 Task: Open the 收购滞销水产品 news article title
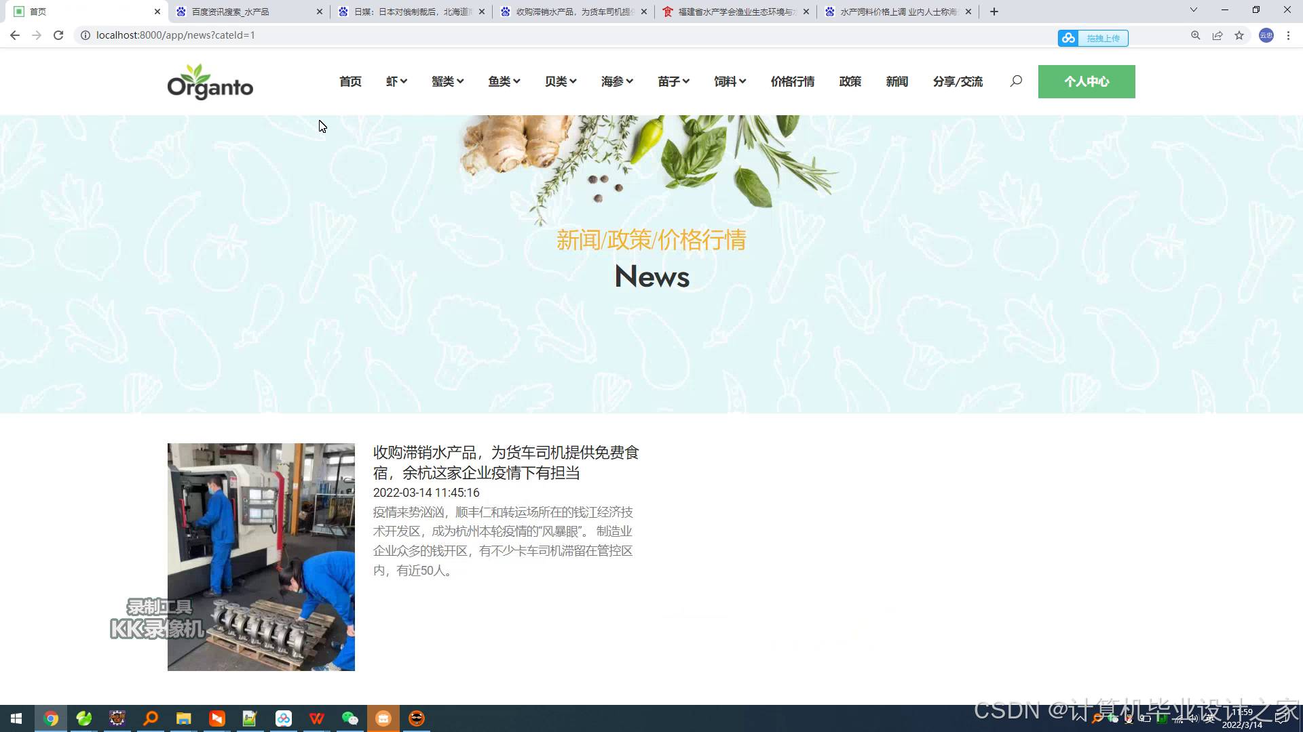click(x=506, y=462)
